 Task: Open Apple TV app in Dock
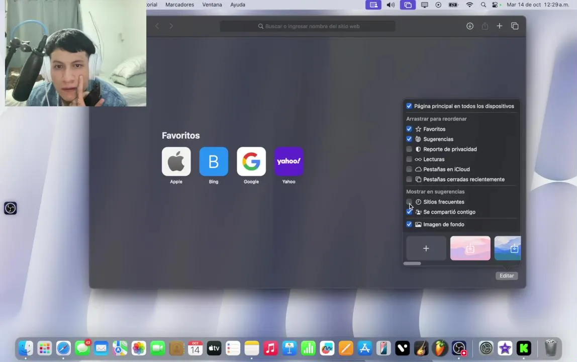tap(214, 348)
